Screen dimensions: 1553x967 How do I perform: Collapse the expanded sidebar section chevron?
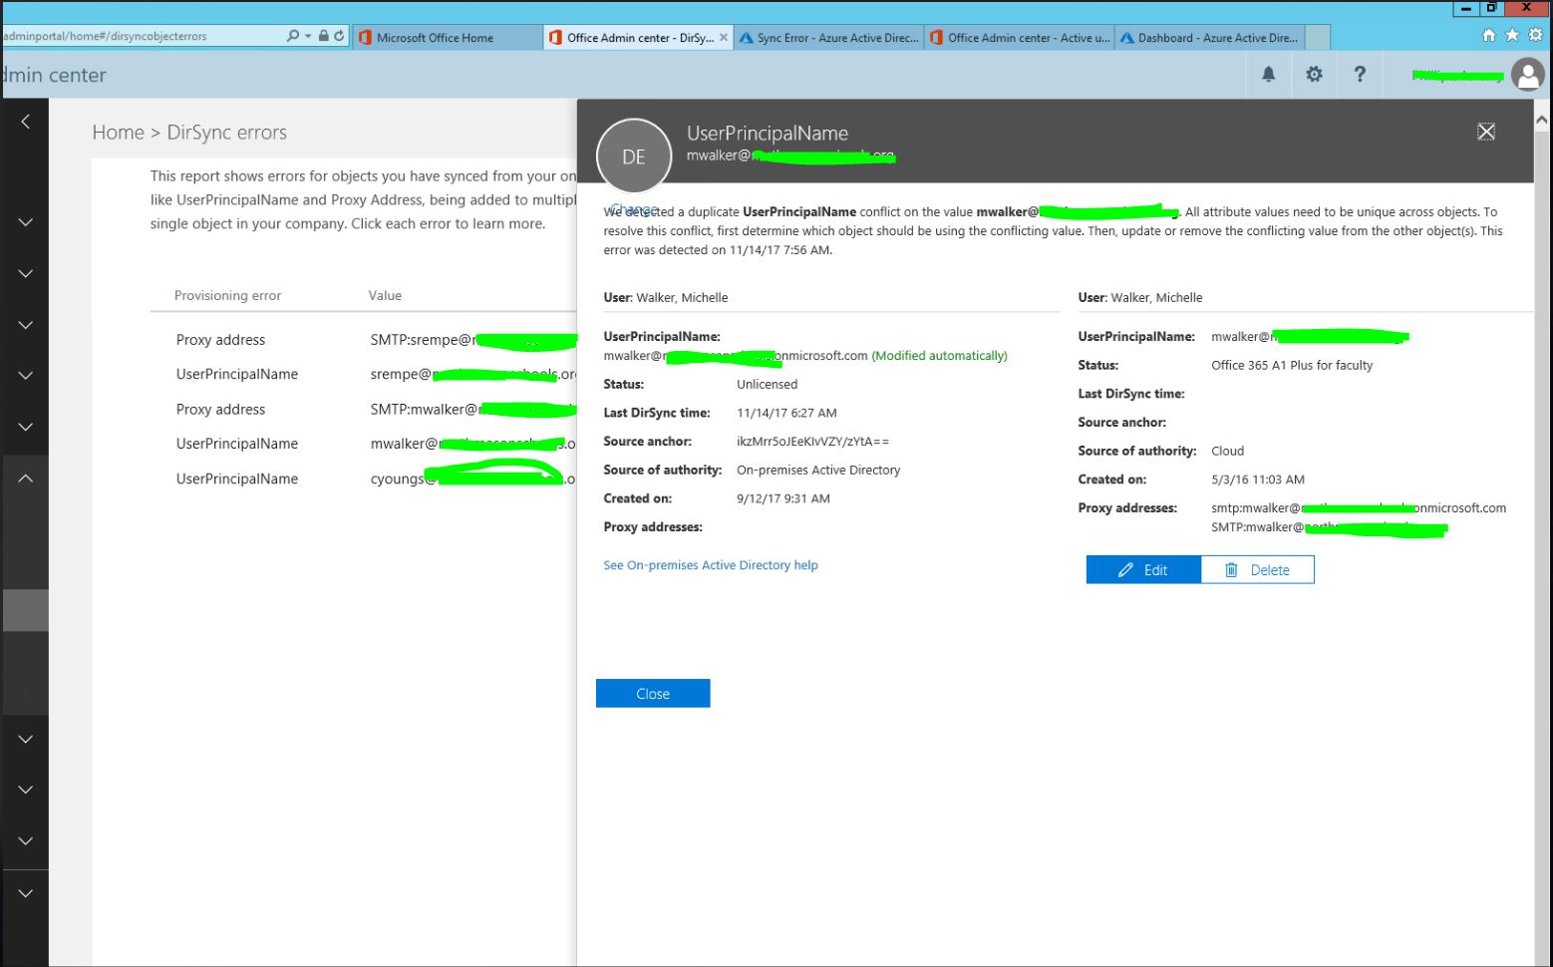pyautogui.click(x=26, y=479)
